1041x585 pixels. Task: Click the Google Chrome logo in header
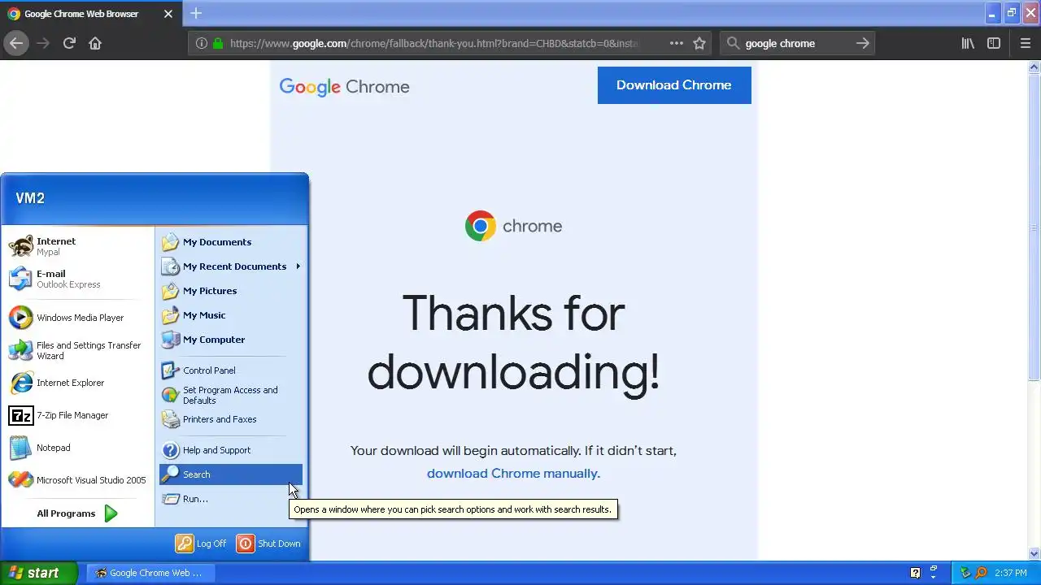tap(344, 87)
